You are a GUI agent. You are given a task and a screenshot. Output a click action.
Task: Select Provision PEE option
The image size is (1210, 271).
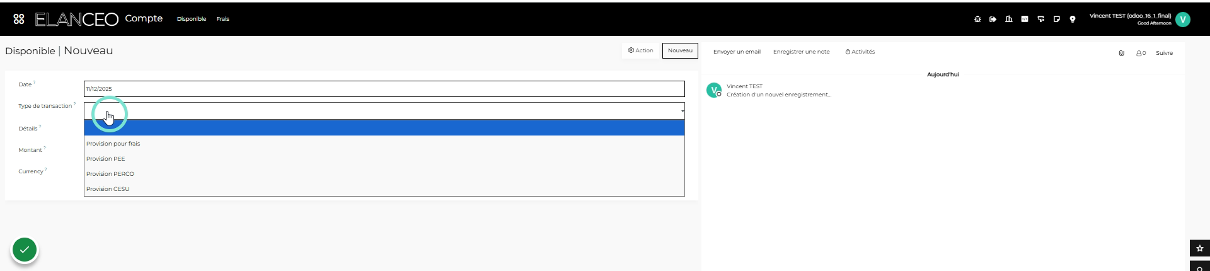pyautogui.click(x=384, y=159)
